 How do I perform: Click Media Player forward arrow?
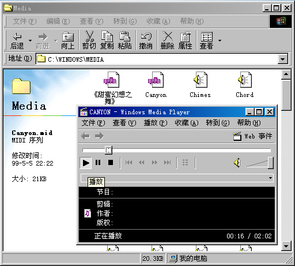[99, 136]
